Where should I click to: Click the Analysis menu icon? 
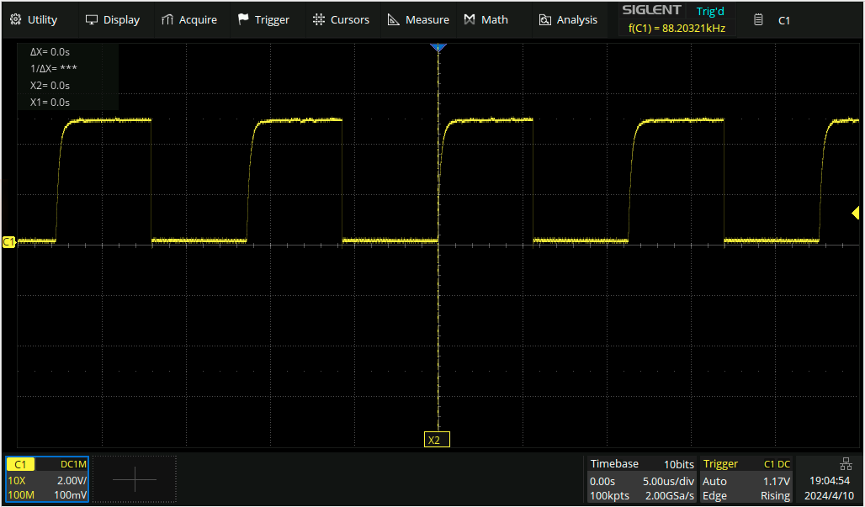pos(544,19)
